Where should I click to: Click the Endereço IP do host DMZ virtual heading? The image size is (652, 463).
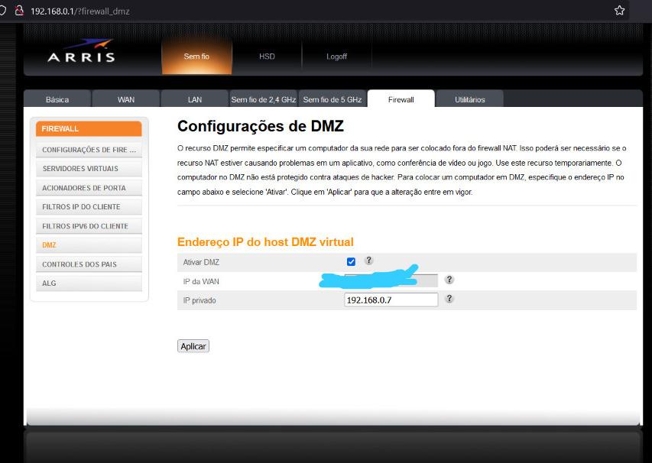click(x=265, y=242)
